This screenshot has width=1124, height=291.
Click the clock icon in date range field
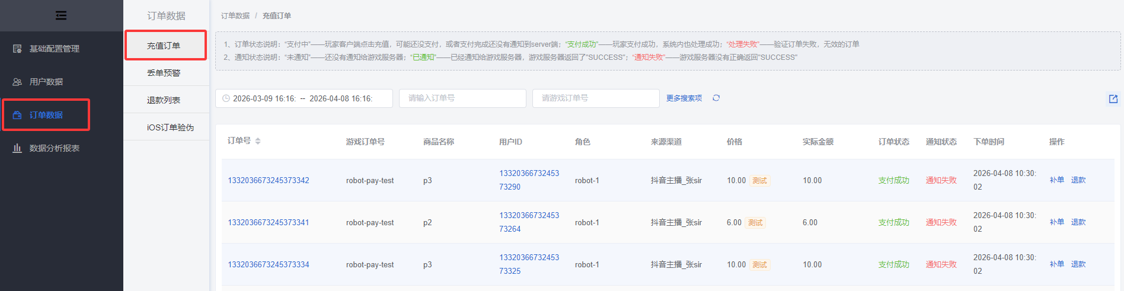pos(226,98)
